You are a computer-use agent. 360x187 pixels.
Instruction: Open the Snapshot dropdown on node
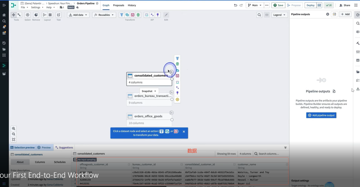(149, 91)
